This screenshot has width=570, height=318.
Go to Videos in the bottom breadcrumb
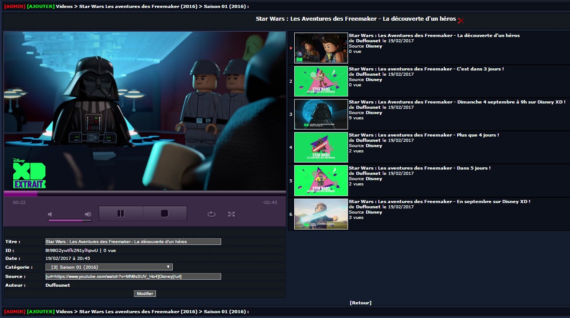(x=64, y=311)
